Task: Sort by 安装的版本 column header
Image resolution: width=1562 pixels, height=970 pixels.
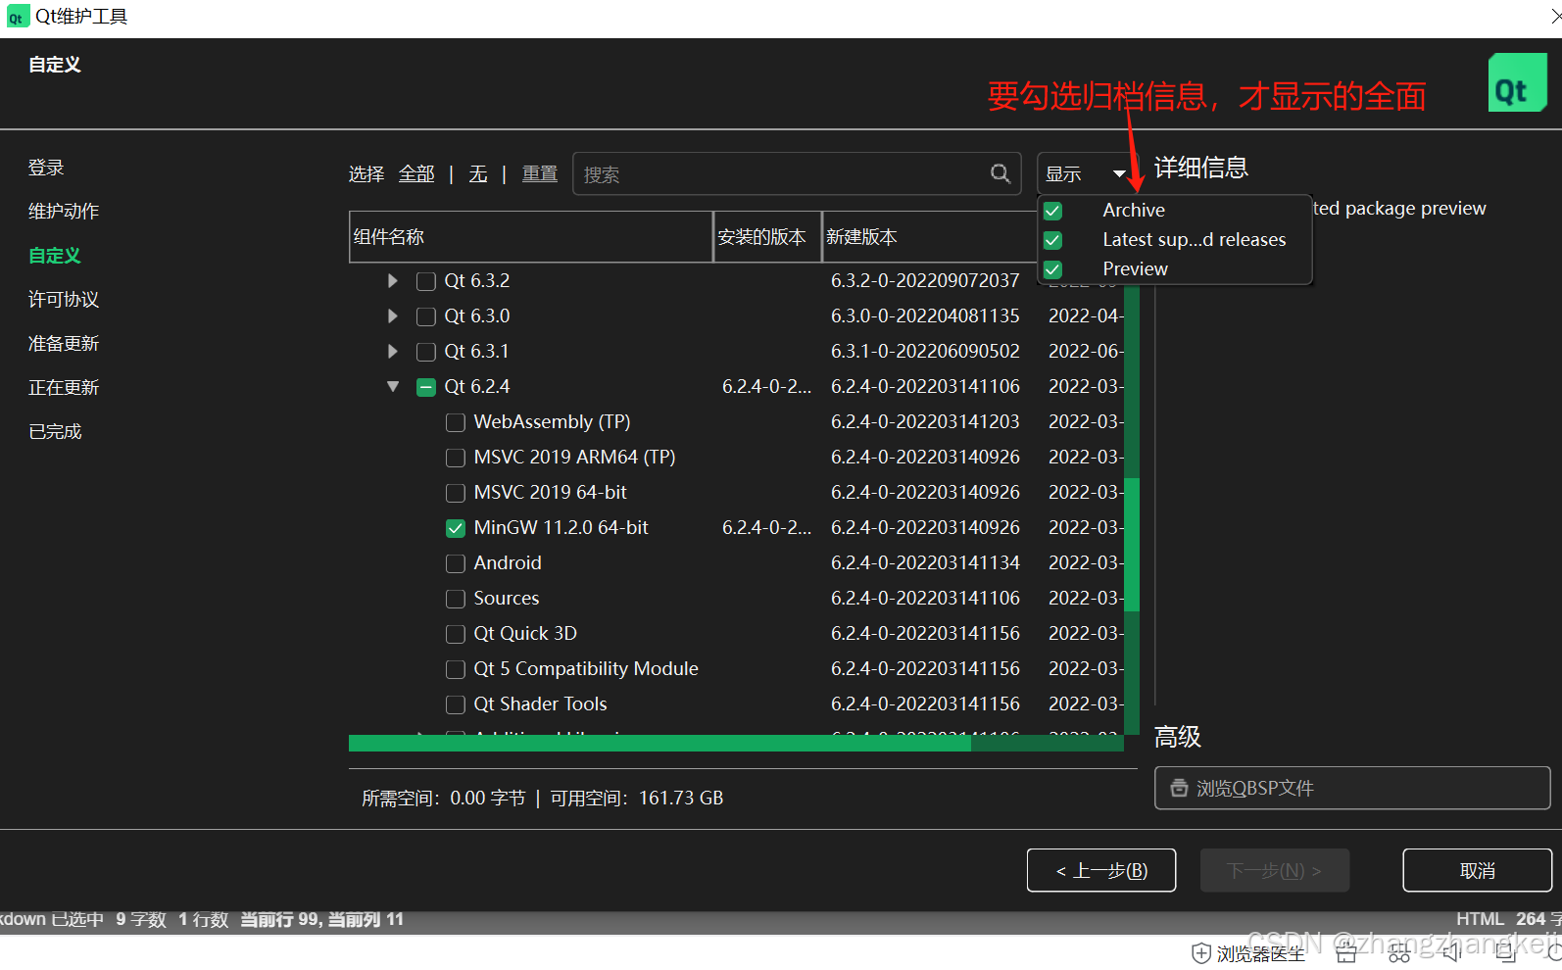Action: 767,237
